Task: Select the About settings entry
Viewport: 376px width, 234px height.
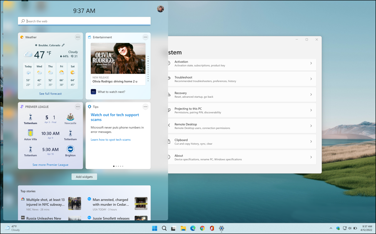Action: click(242, 157)
